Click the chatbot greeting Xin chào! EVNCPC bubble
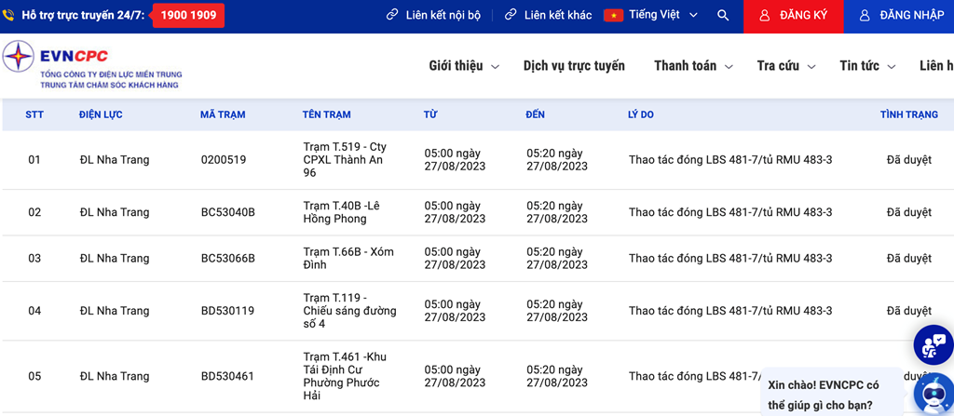 click(x=831, y=393)
